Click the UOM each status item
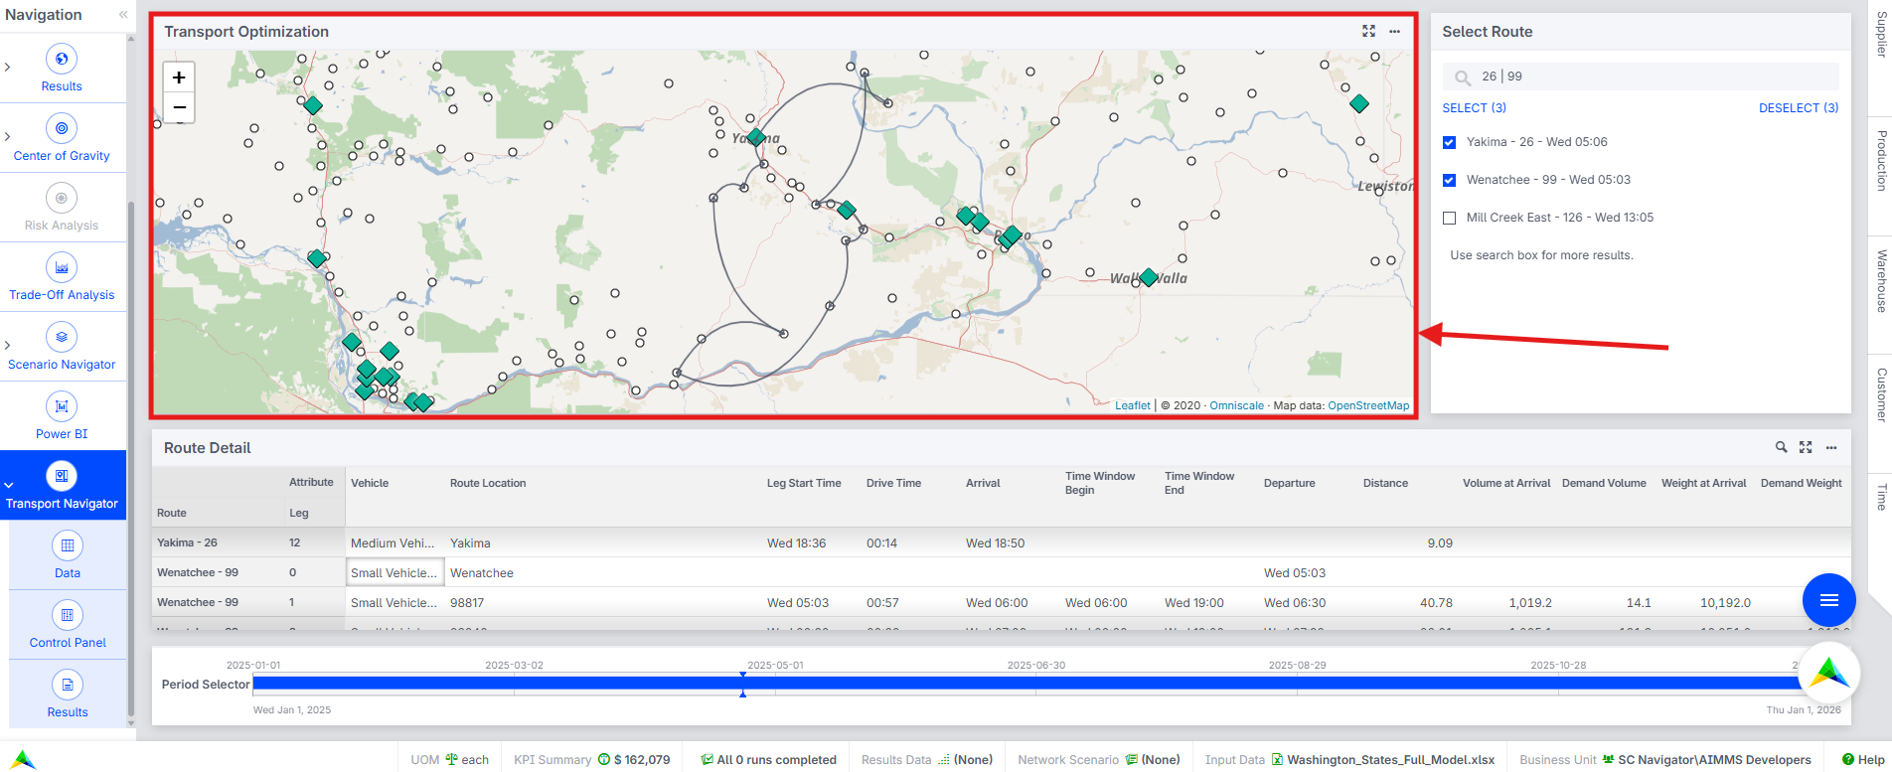 450,760
